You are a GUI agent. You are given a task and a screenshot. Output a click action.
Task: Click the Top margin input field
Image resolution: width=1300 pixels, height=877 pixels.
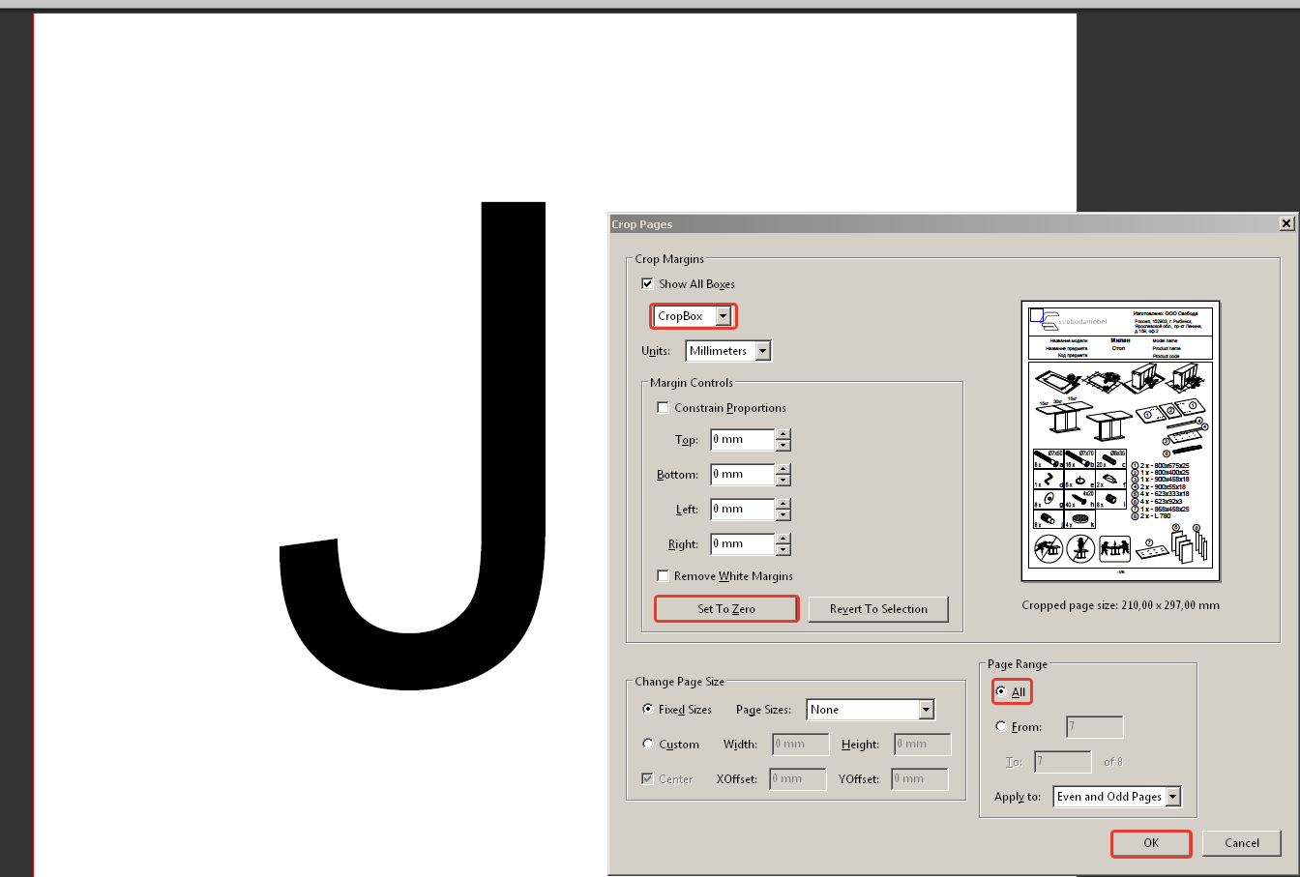pos(742,439)
